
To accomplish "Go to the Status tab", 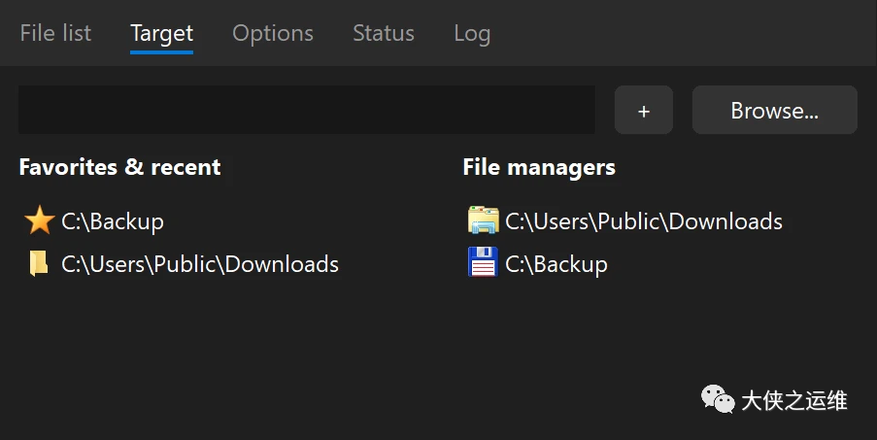I will (x=383, y=33).
